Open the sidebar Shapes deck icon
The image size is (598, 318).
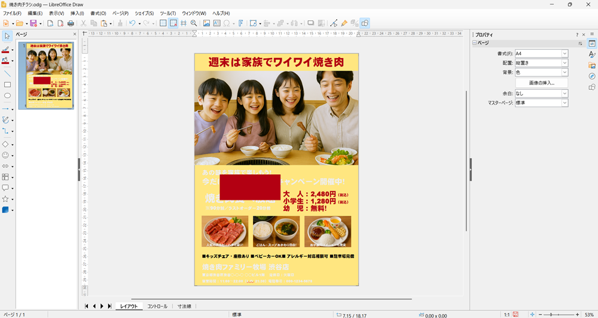tap(592, 87)
